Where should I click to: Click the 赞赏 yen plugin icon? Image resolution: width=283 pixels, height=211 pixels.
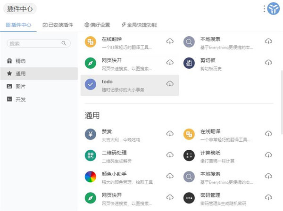click(91, 134)
